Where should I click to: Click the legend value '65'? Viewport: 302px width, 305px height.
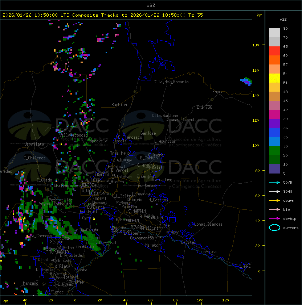tap(285, 46)
